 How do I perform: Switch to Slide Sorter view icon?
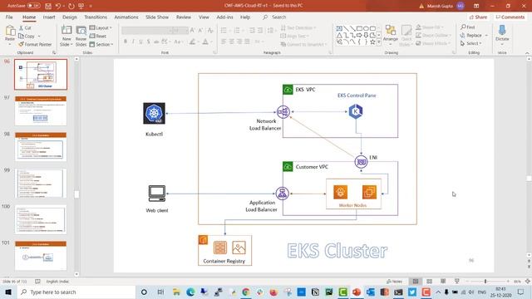[x=429, y=282]
